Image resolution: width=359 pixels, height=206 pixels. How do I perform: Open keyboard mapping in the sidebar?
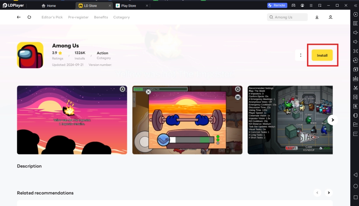355,23
